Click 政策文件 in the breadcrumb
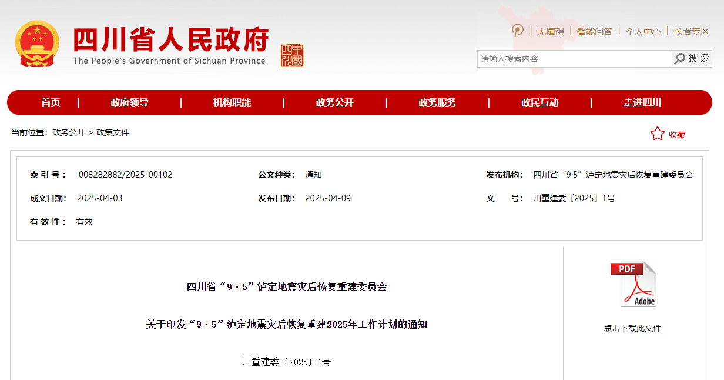724x380 pixels. (x=113, y=132)
